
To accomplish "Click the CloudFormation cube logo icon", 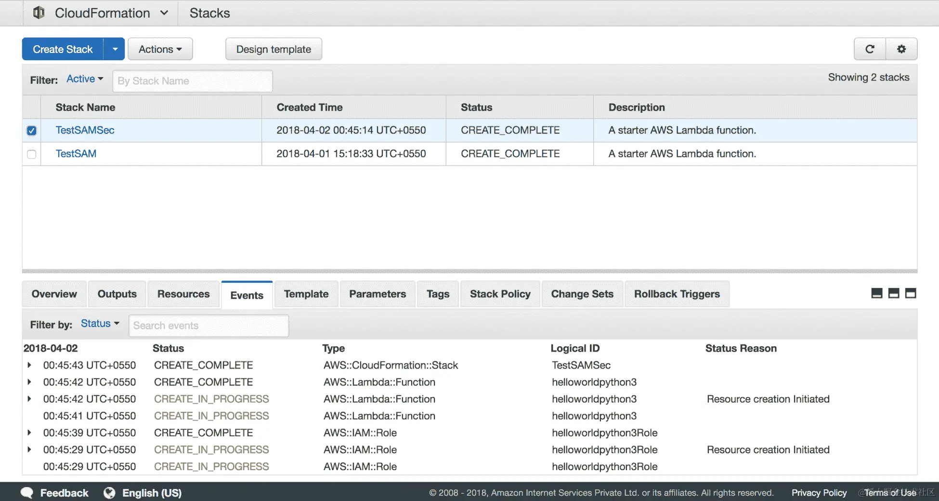I will pos(39,13).
